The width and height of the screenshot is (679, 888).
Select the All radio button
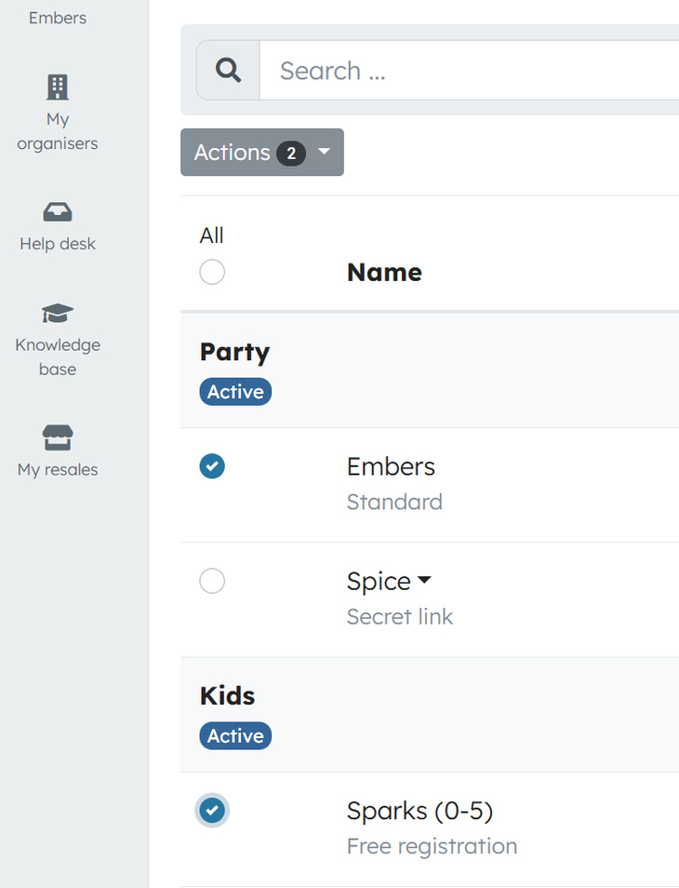pyautogui.click(x=212, y=272)
